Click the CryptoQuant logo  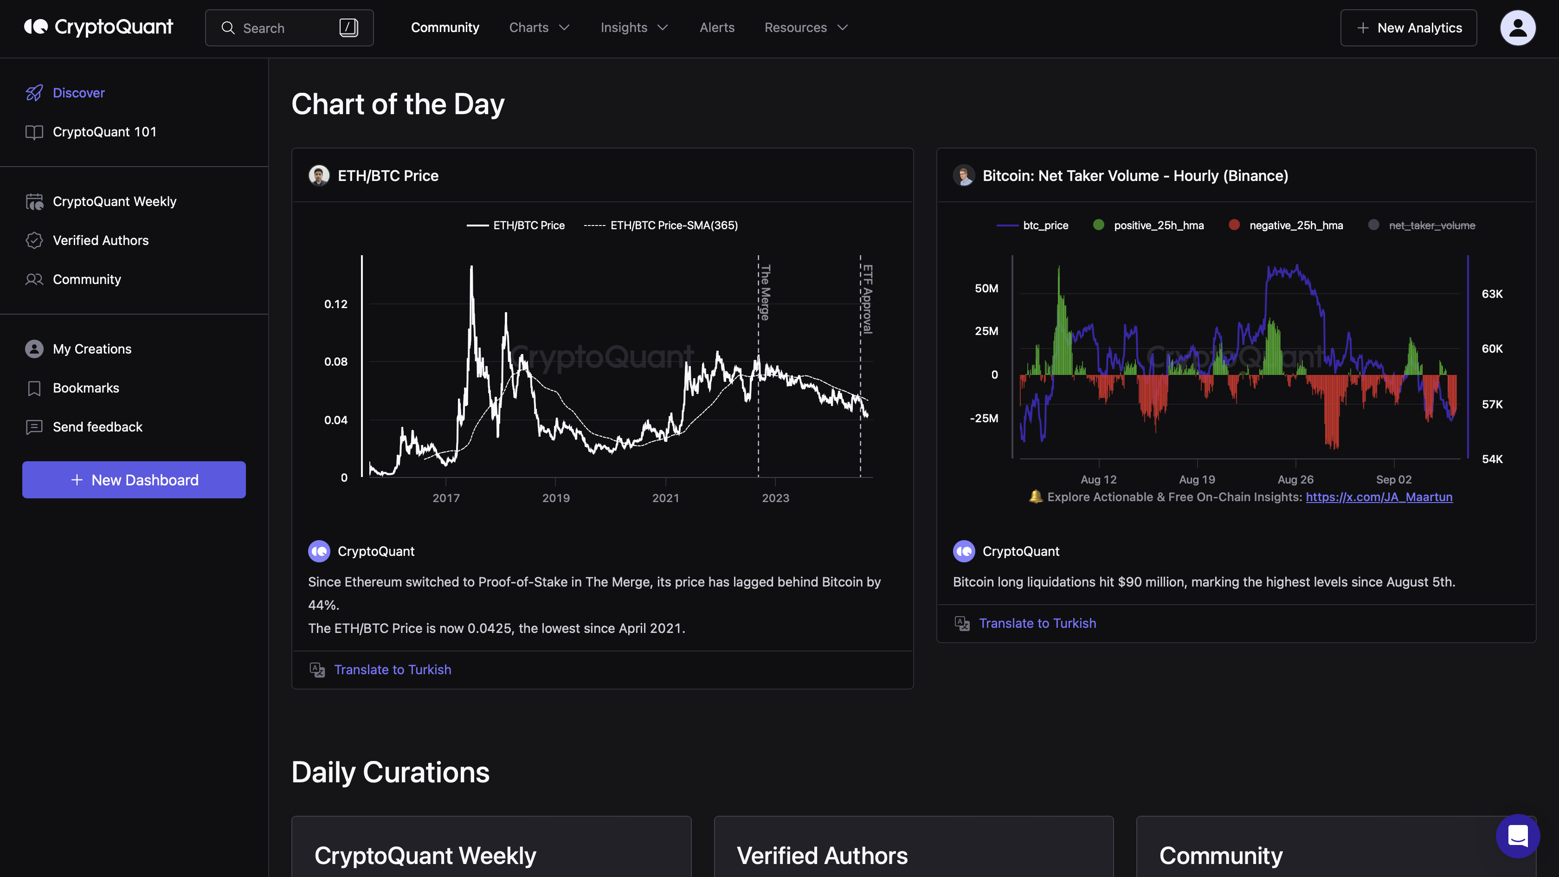(99, 27)
